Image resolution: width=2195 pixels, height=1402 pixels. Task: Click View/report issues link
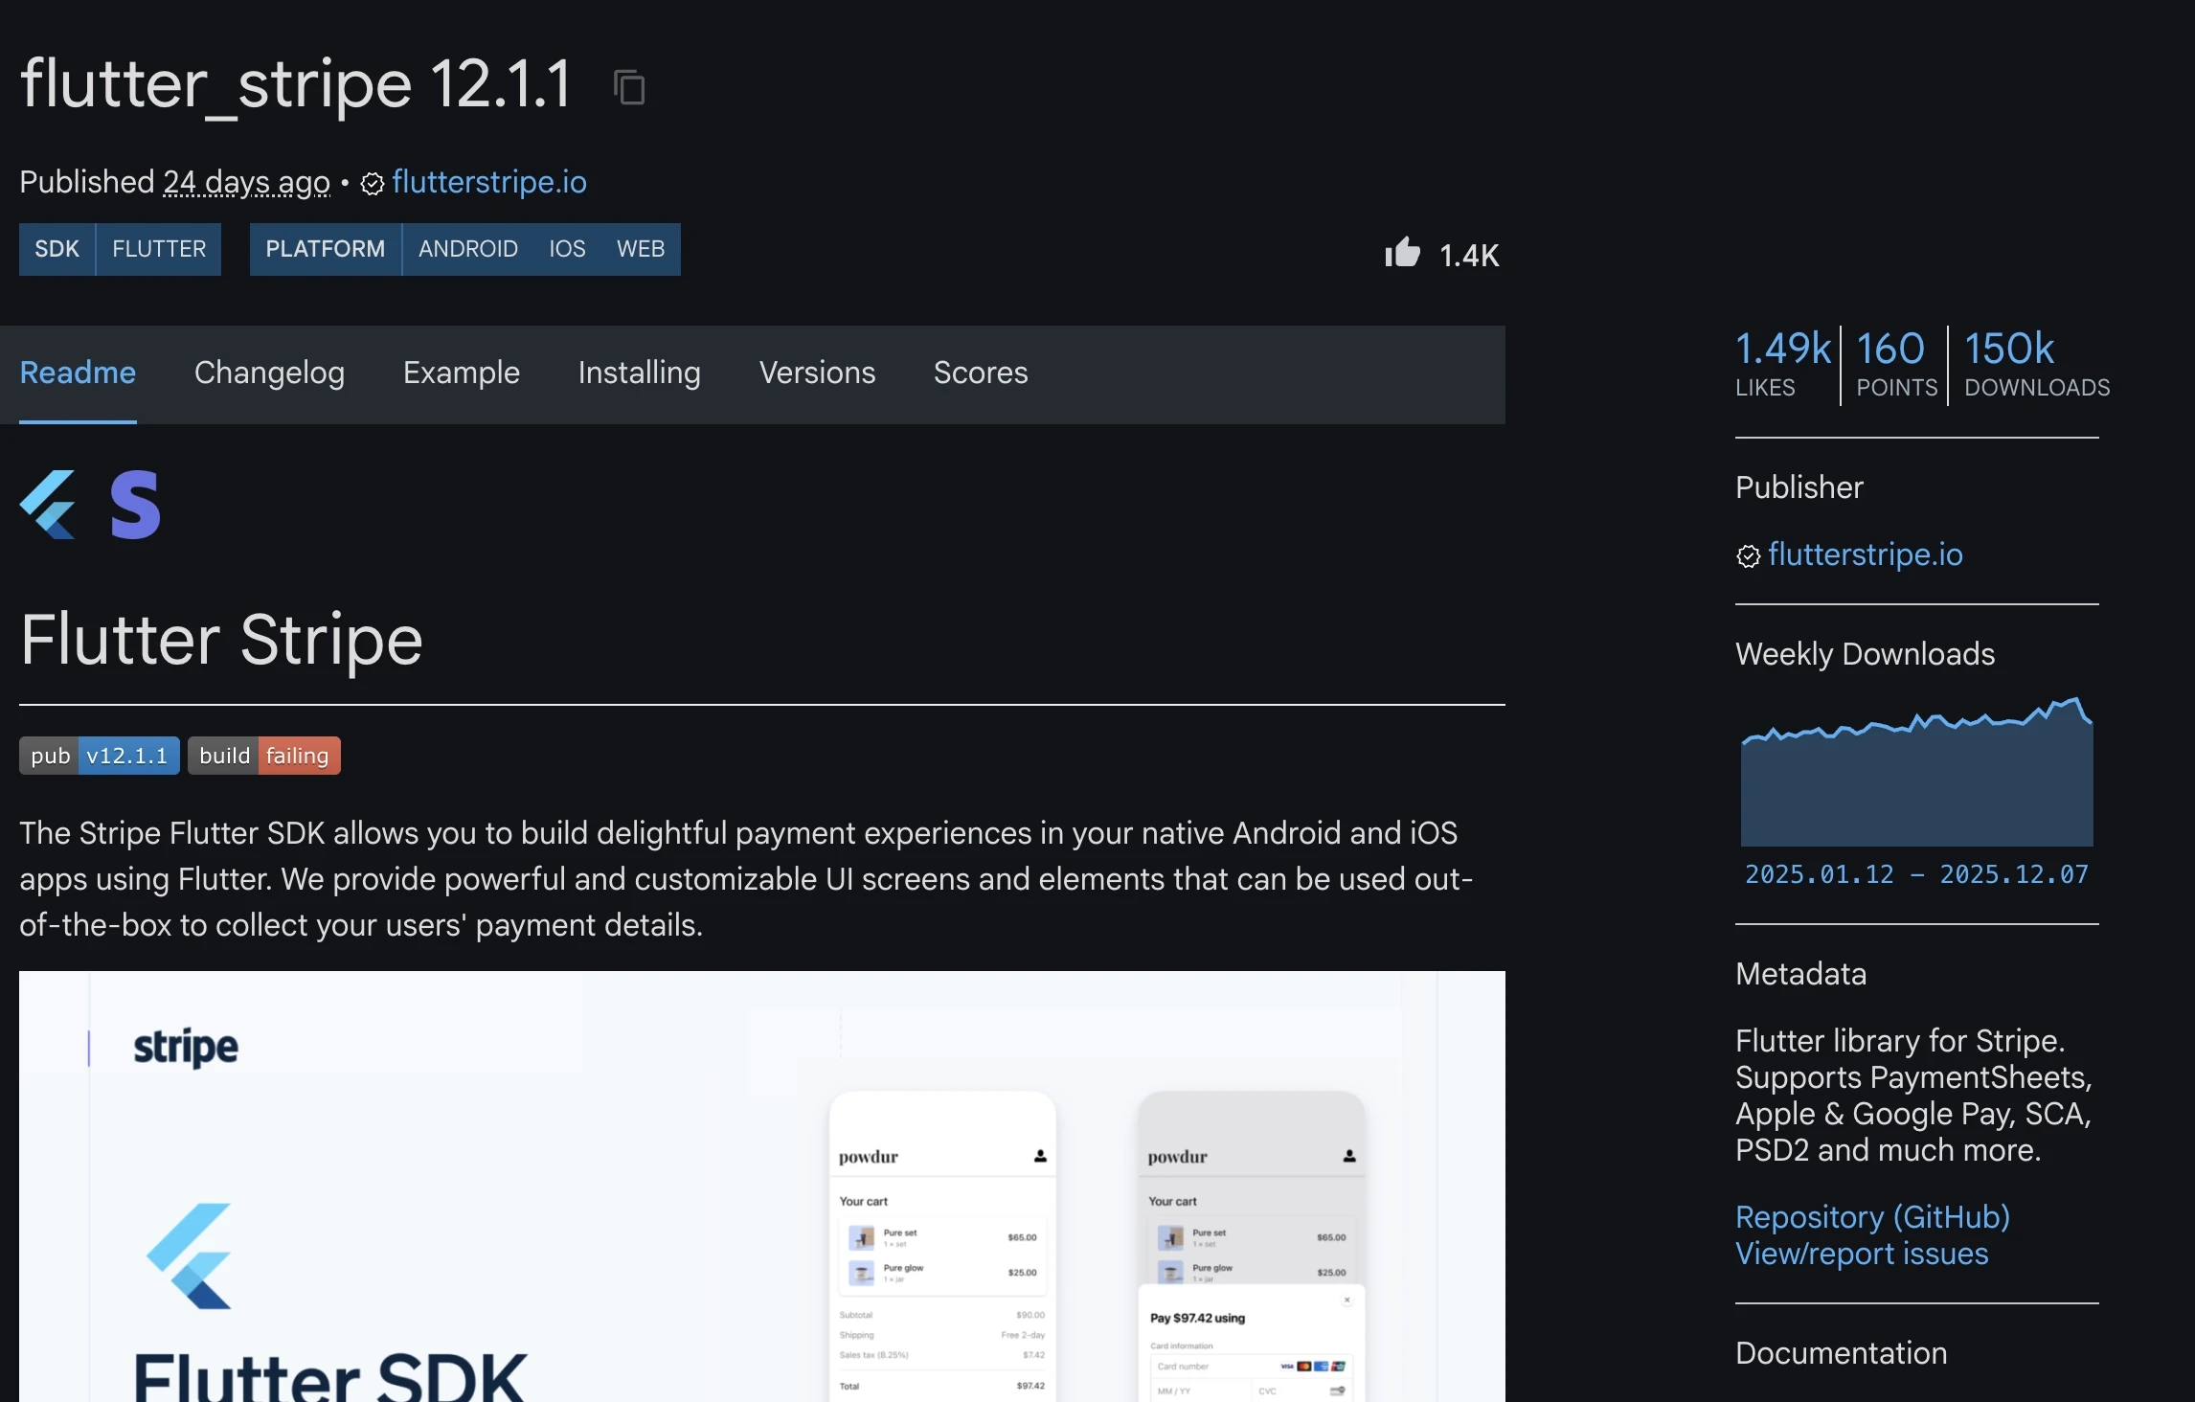pyautogui.click(x=1861, y=1254)
